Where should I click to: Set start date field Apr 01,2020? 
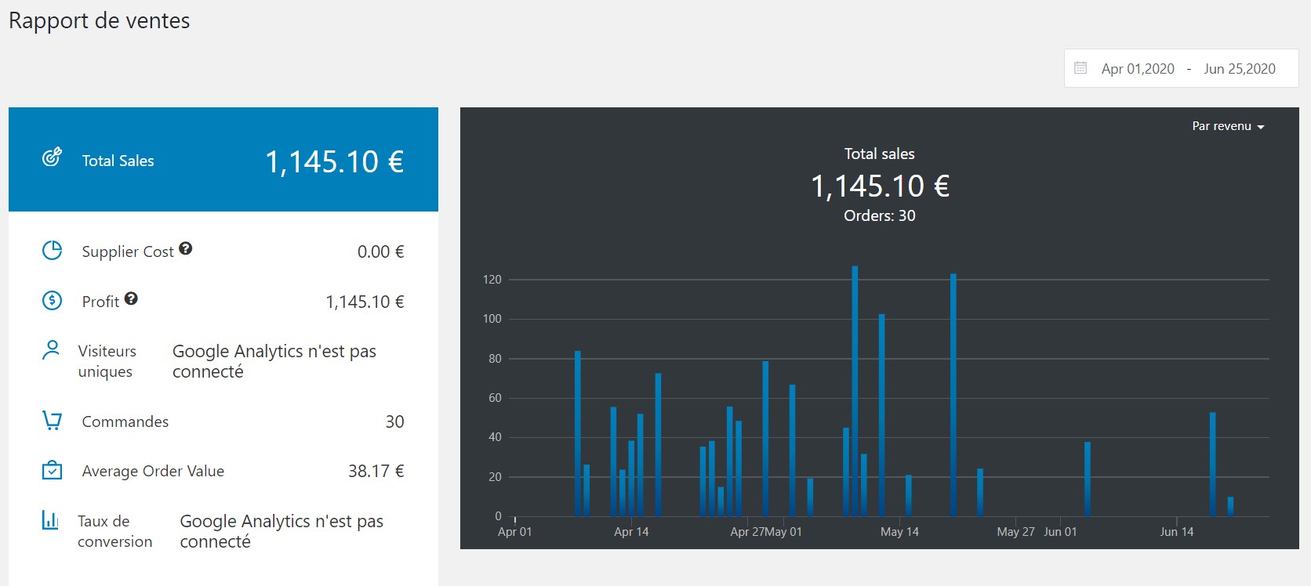pyautogui.click(x=1138, y=69)
